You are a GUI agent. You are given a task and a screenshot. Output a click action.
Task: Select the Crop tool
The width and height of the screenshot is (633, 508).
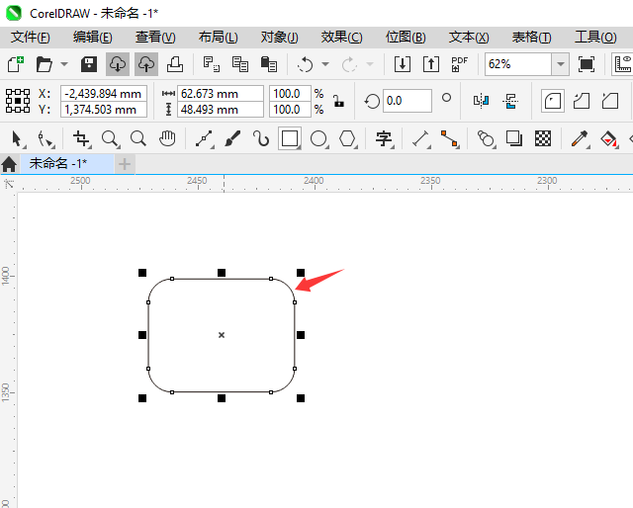click(81, 138)
